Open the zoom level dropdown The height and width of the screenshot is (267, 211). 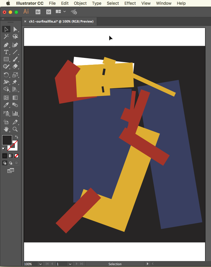click(x=40, y=264)
